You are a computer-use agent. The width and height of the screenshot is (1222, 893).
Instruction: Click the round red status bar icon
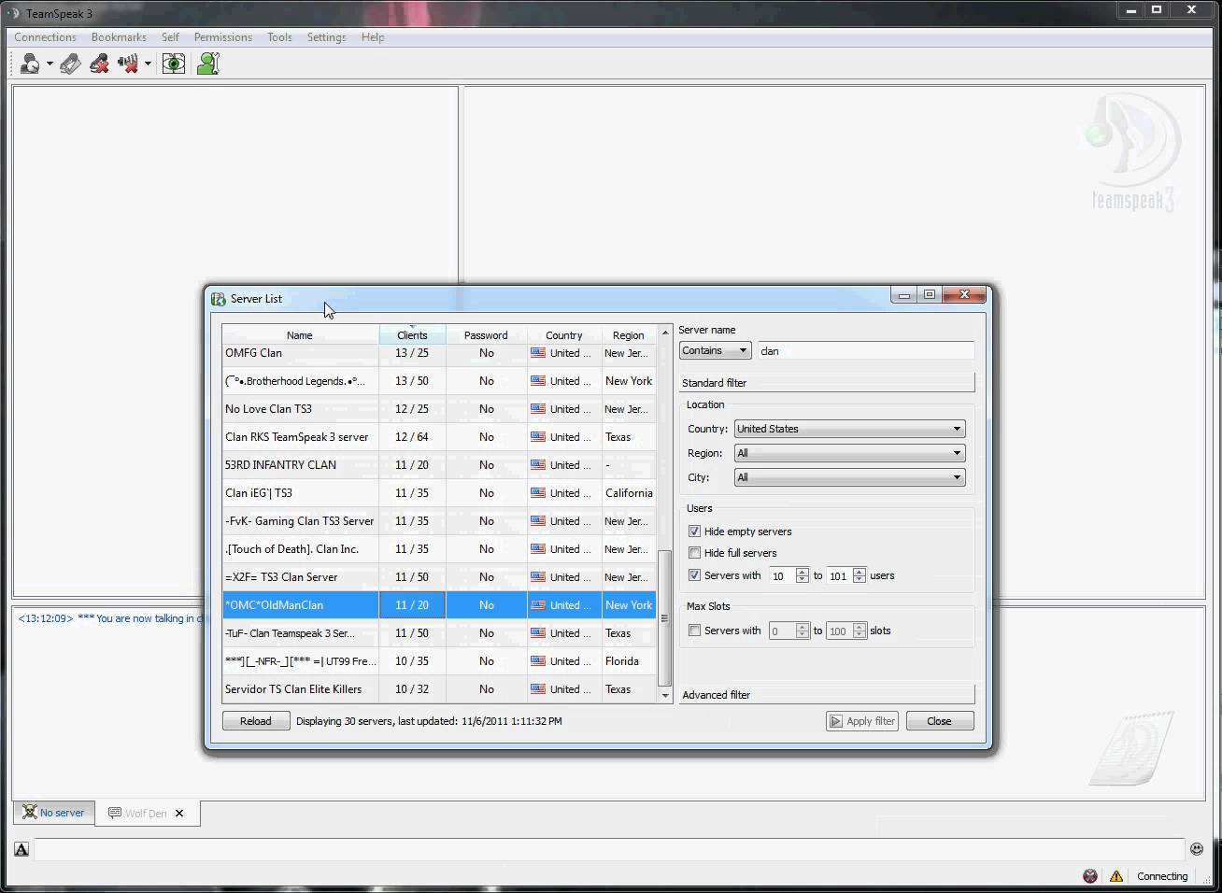[1090, 876]
